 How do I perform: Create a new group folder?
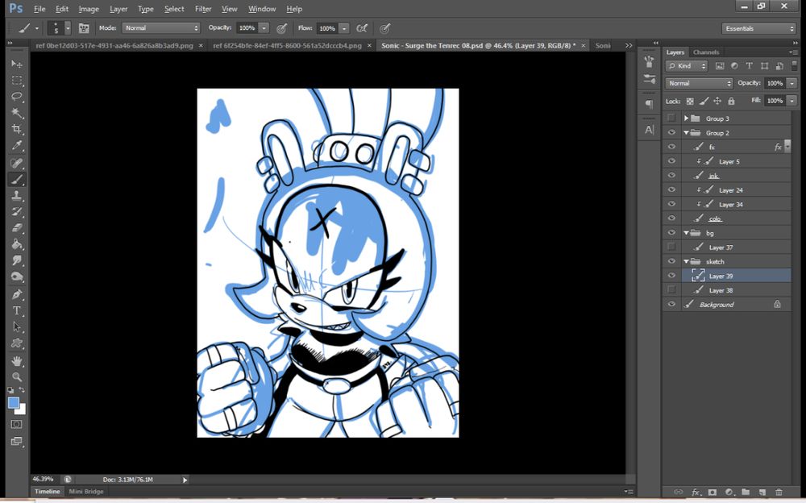point(746,493)
